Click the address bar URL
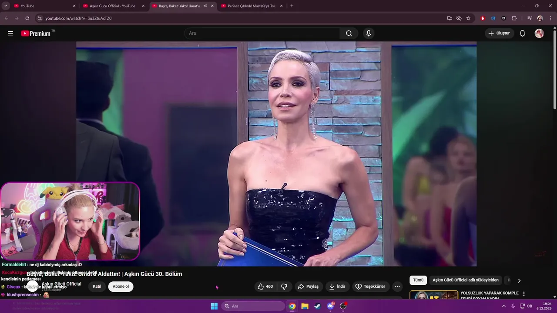The image size is (557, 313). (78, 18)
